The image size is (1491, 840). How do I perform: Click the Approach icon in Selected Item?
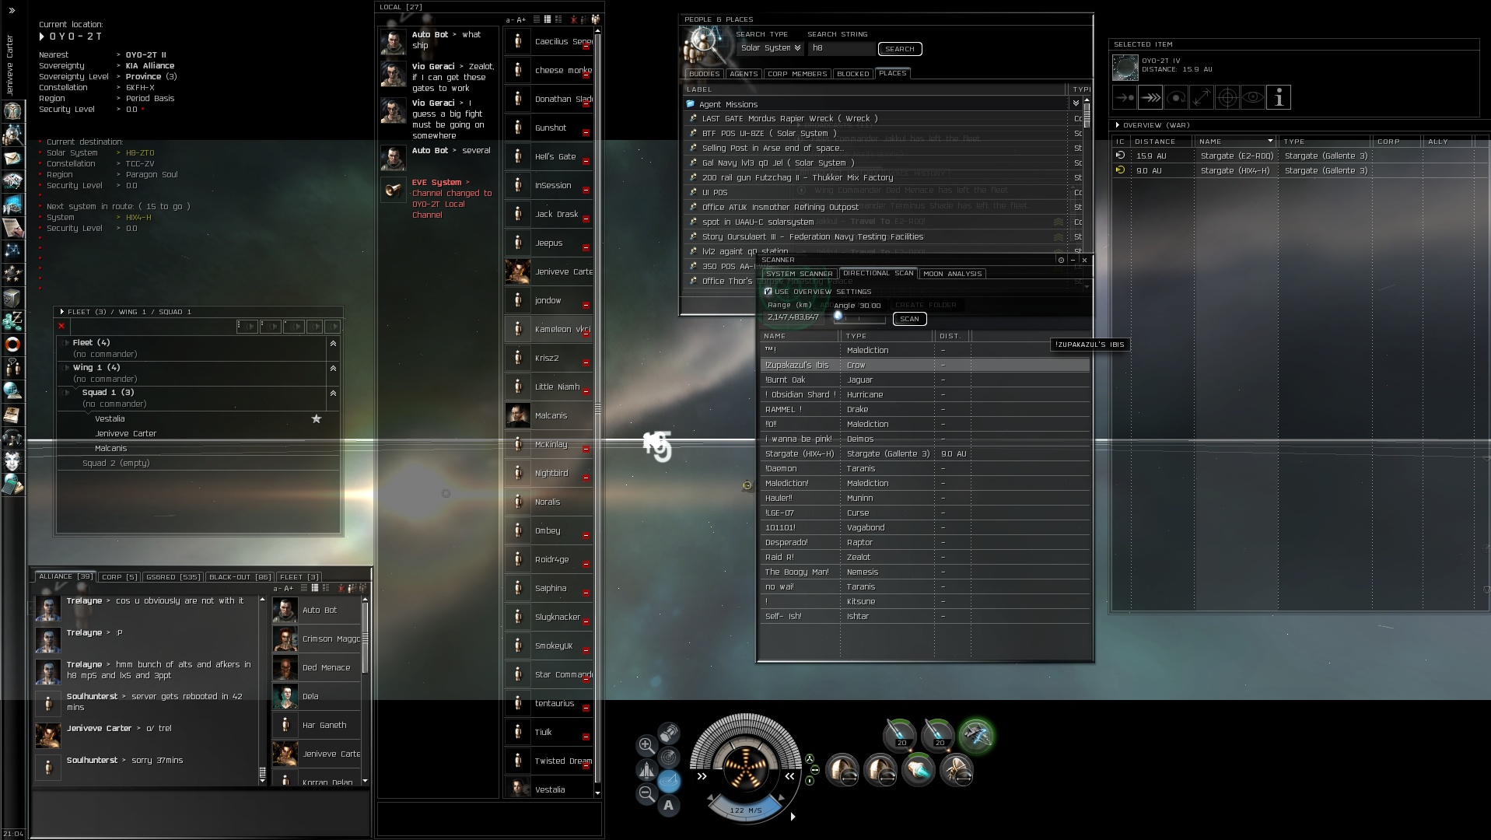1125,97
